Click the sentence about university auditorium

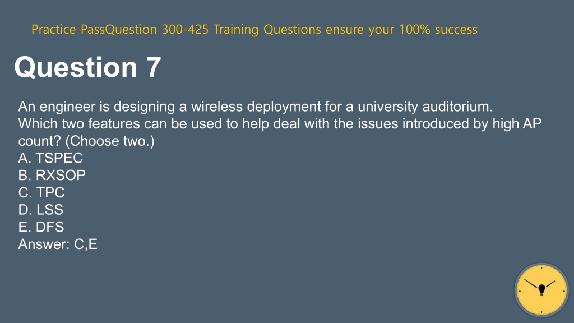[x=256, y=107]
